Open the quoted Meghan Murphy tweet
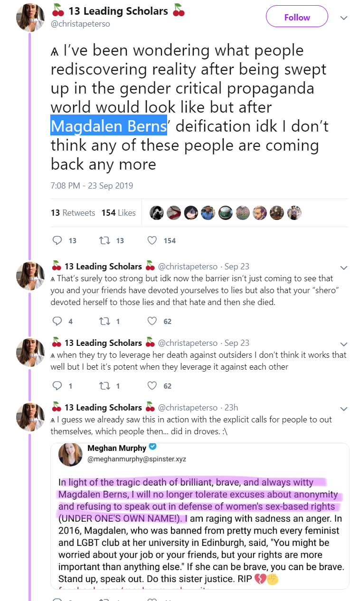 pos(200,516)
